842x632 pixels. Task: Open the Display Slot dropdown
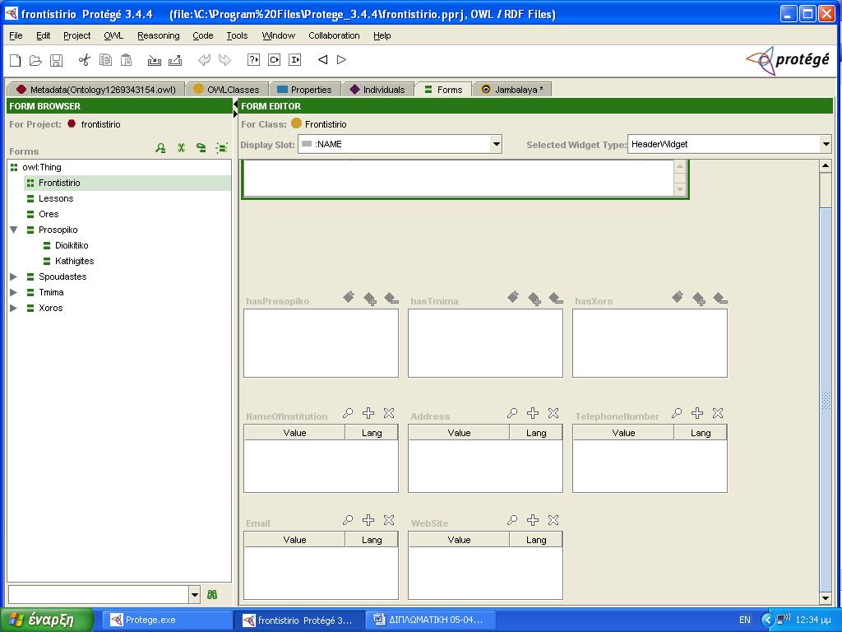pos(496,144)
